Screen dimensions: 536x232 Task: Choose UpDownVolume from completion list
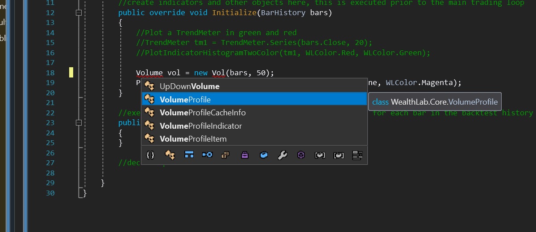(254, 86)
